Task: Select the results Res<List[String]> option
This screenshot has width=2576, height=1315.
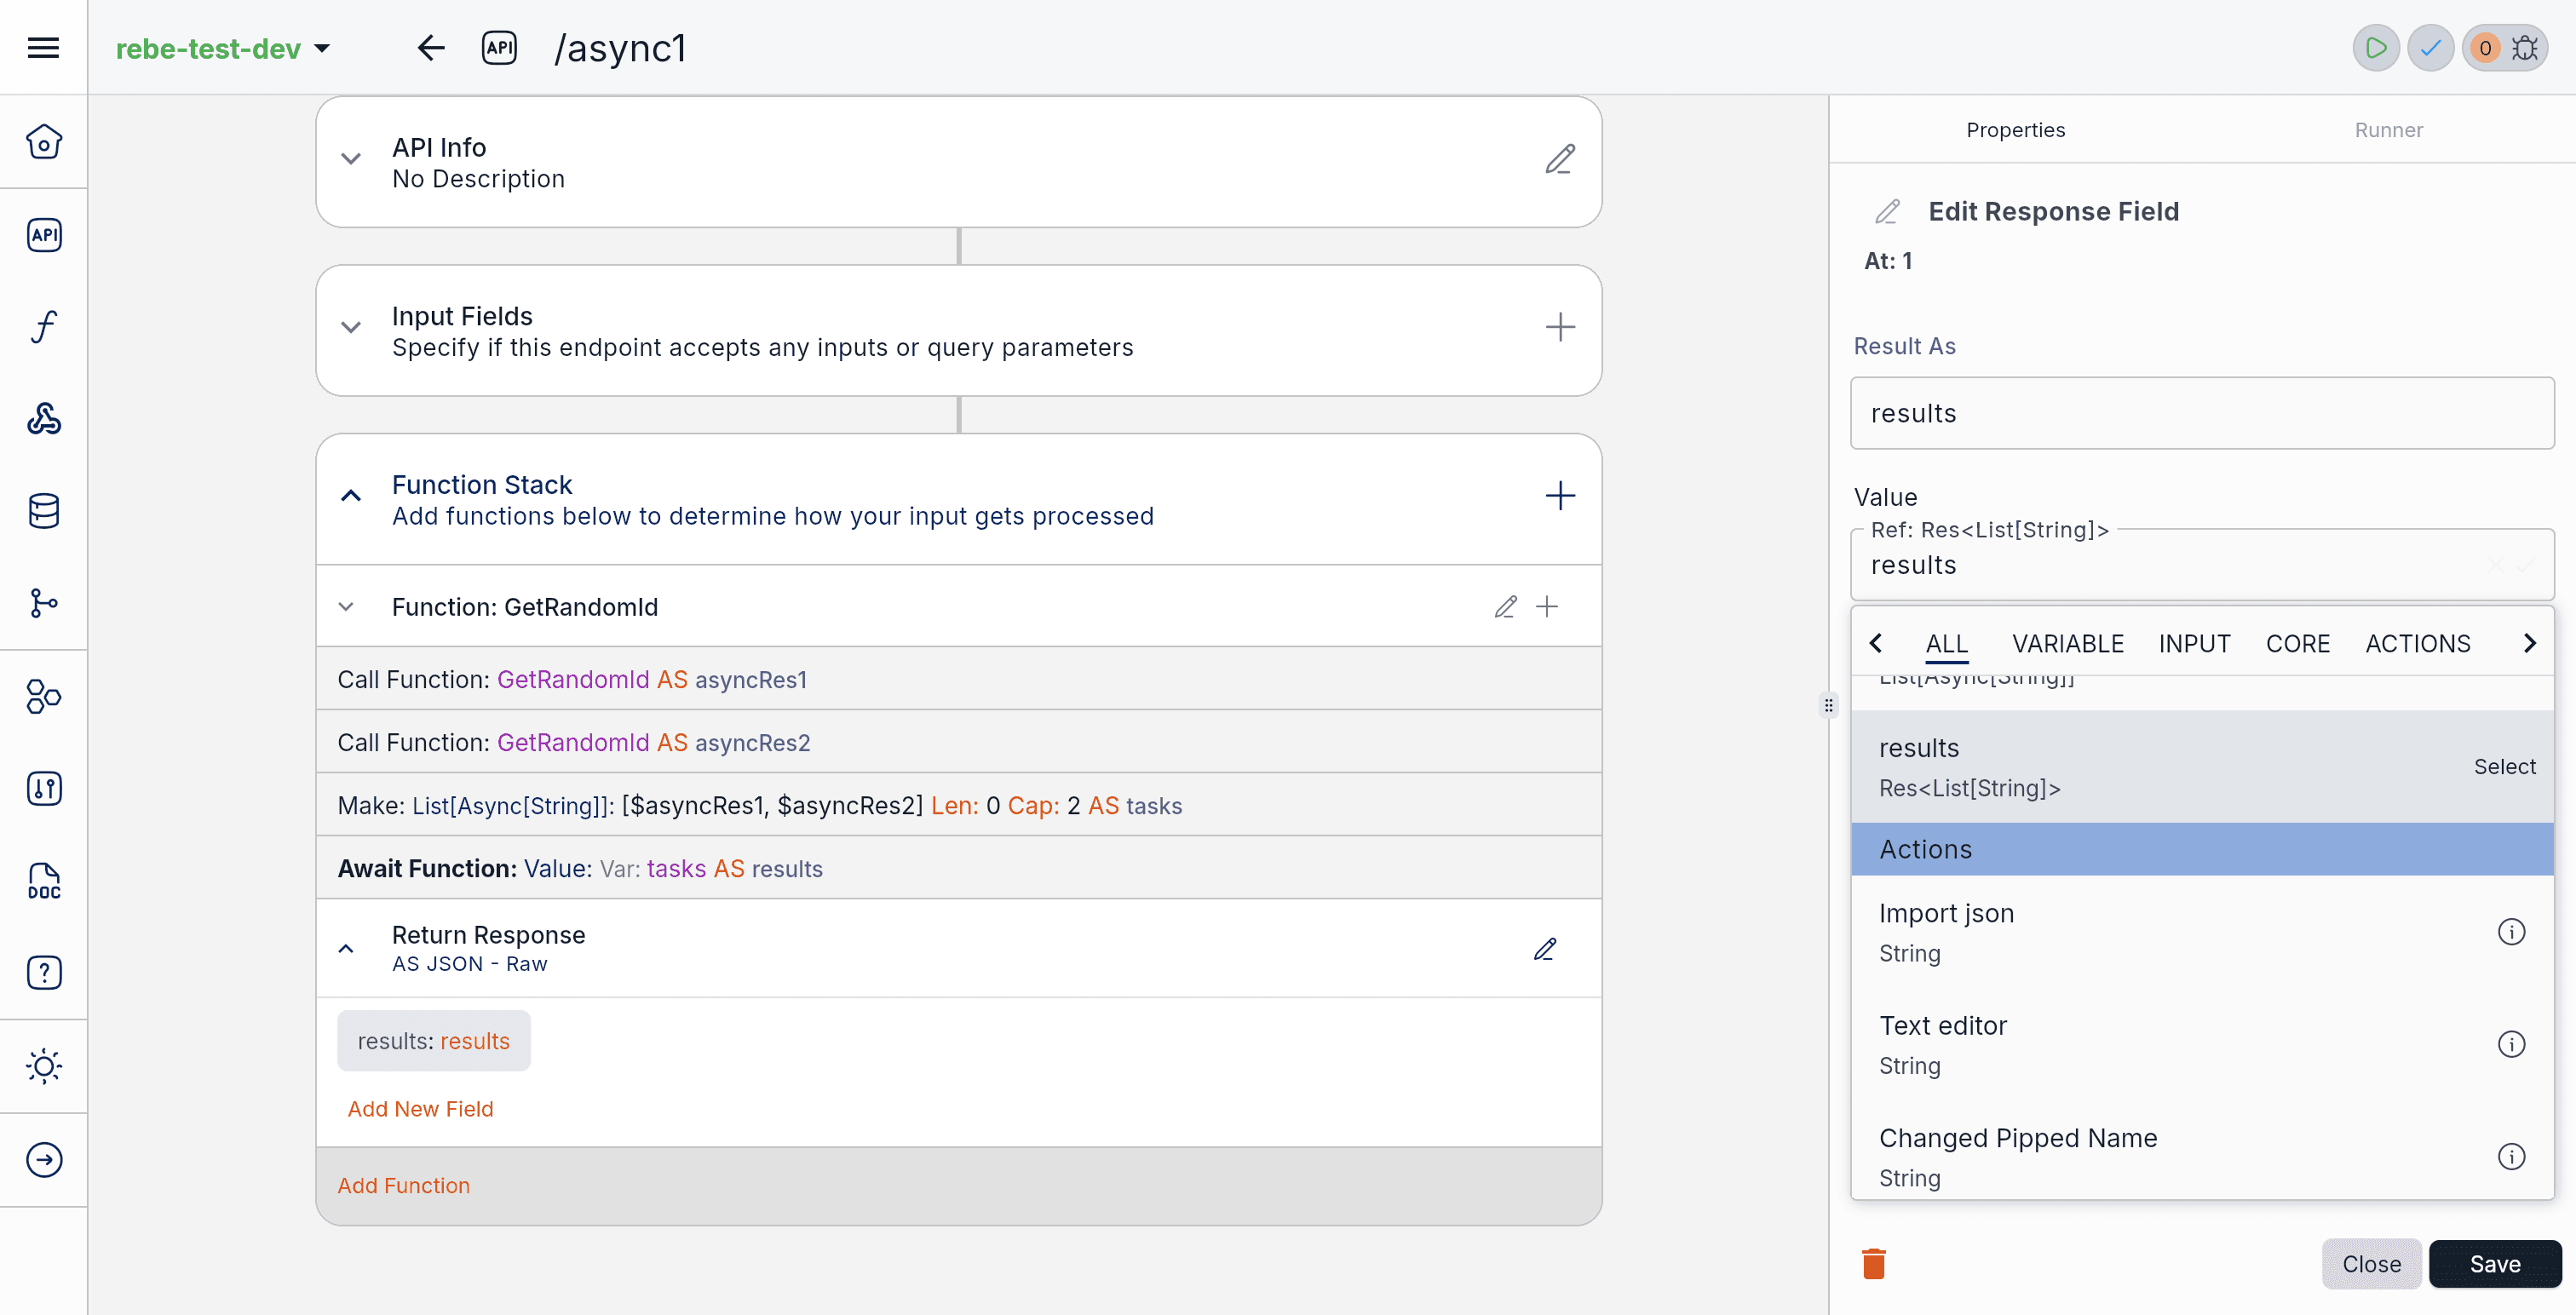Action: coord(2202,766)
